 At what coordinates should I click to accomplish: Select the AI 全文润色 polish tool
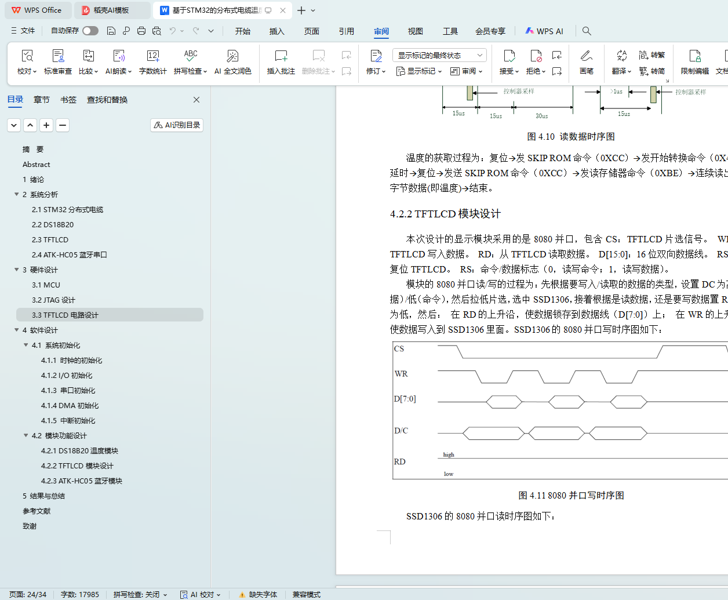point(232,56)
